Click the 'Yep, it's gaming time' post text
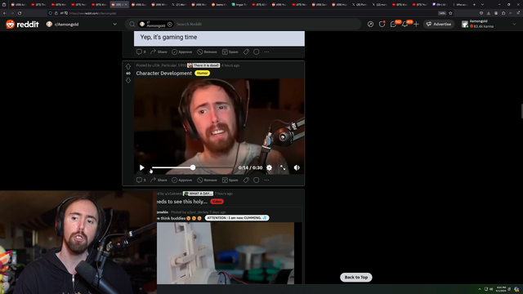 [168, 37]
